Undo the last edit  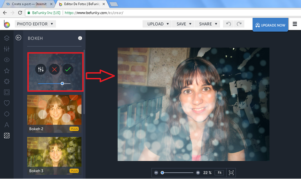229,24
